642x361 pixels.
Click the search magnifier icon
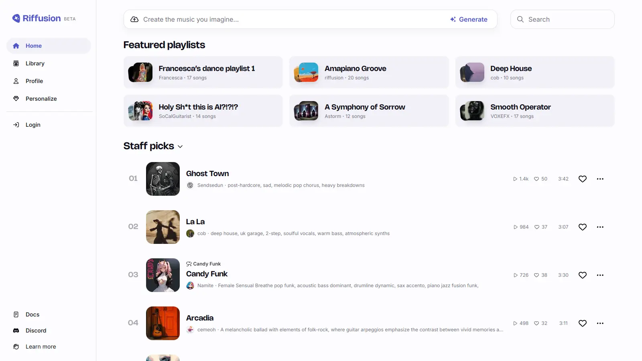click(520, 19)
